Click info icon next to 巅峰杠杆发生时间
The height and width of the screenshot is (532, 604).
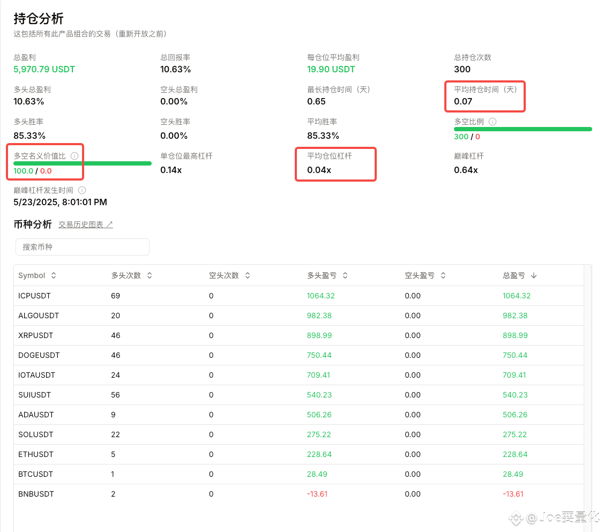tap(82, 190)
